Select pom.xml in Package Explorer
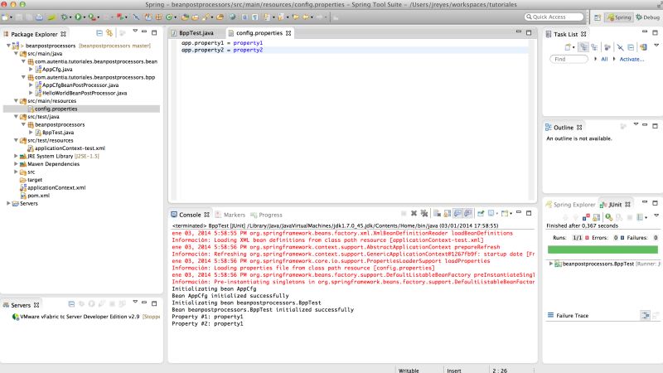The height and width of the screenshot is (373, 663). click(38, 196)
